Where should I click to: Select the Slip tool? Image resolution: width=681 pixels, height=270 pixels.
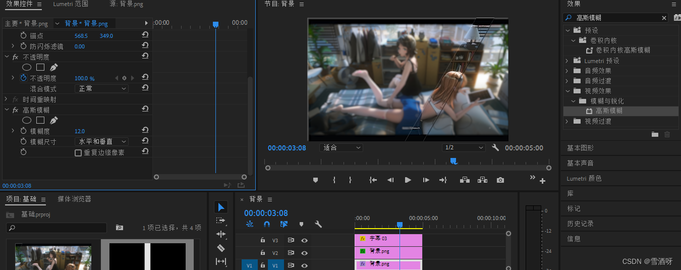(221, 261)
